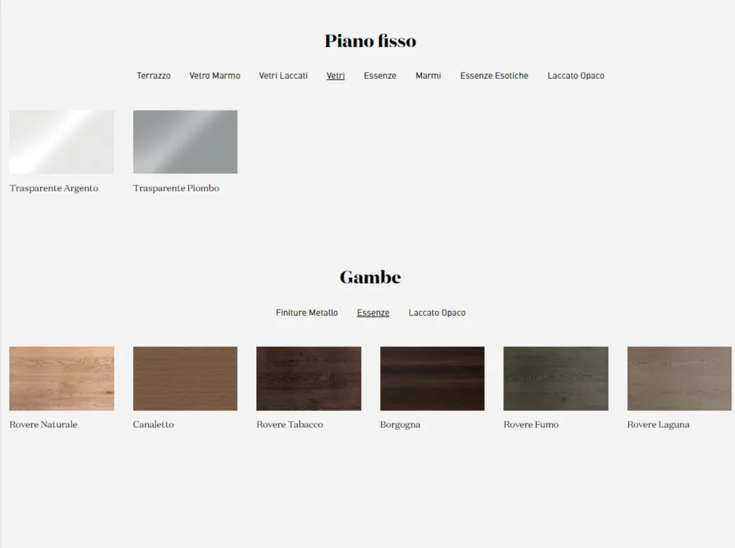The width and height of the screenshot is (735, 548).
Task: Select Essenze tab under Piano fisso
Action: tap(380, 76)
